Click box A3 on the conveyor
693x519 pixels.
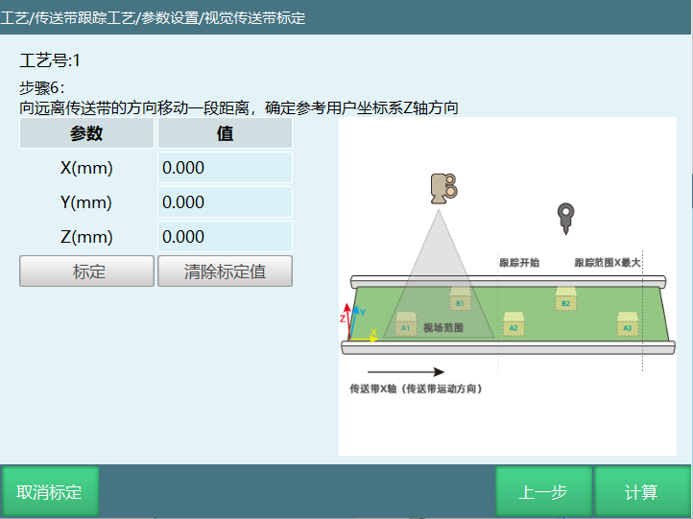[x=628, y=323]
